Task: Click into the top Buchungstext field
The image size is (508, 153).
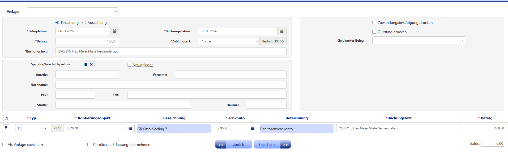Action: click(171, 51)
